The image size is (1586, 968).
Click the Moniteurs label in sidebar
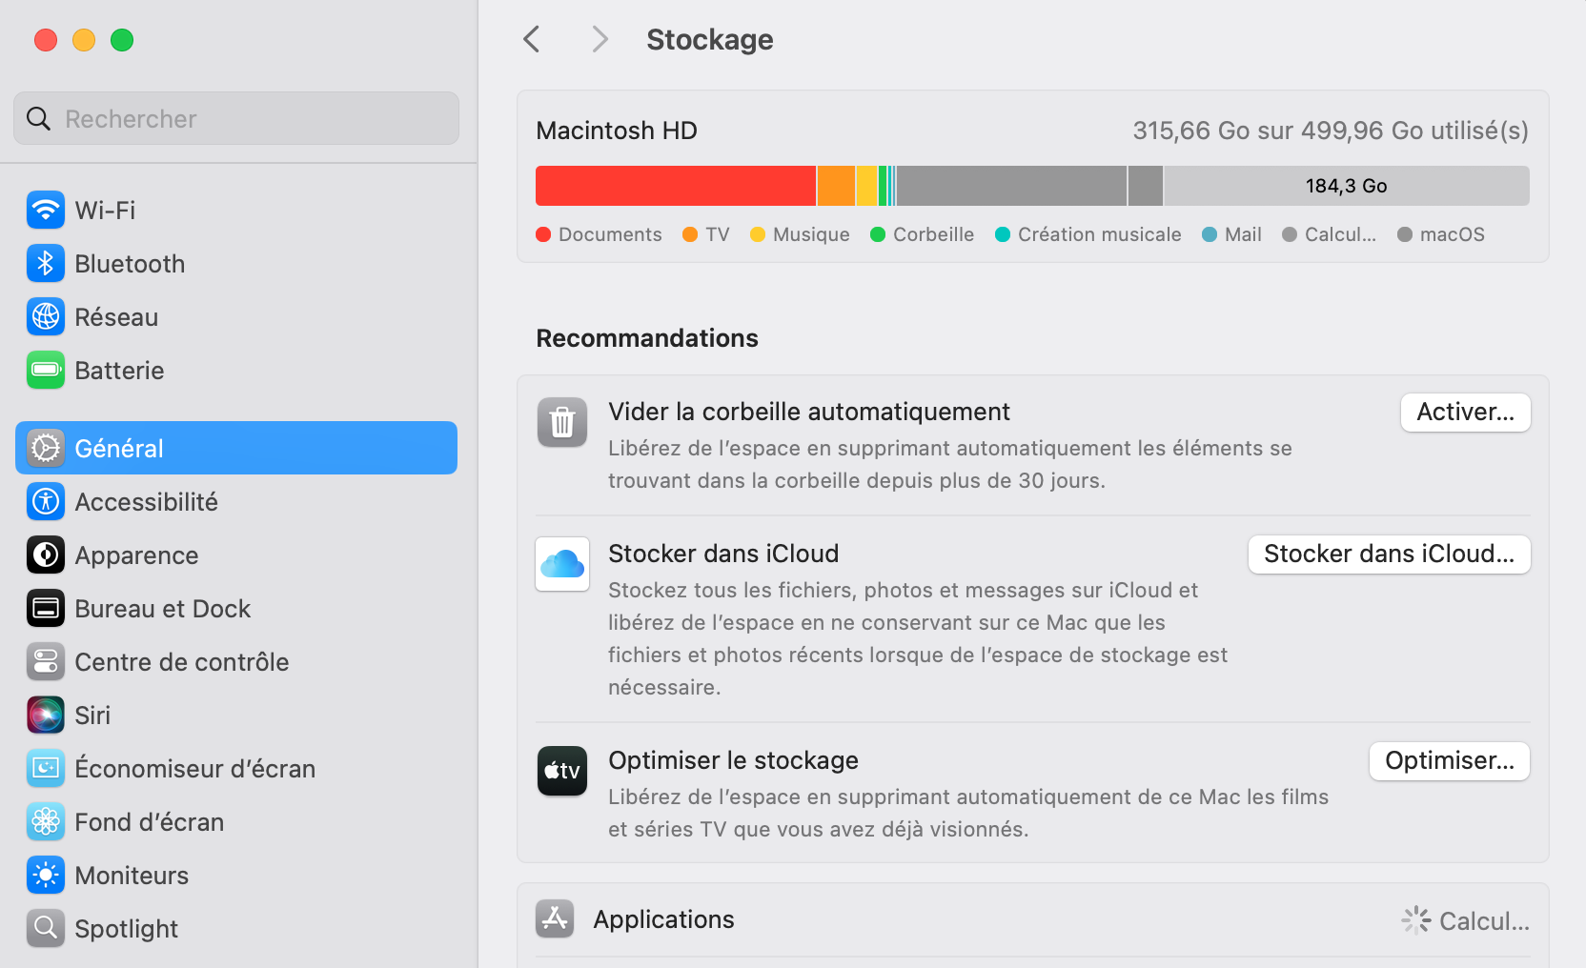pos(132,875)
